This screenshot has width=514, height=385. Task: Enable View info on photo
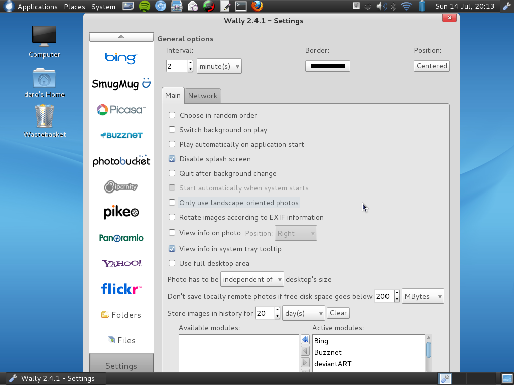[172, 233]
